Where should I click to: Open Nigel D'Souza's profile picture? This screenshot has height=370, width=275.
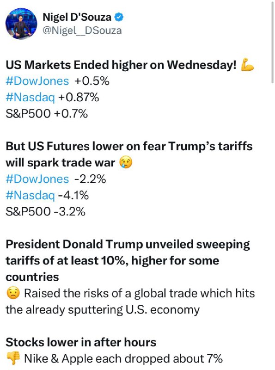coord(21,24)
